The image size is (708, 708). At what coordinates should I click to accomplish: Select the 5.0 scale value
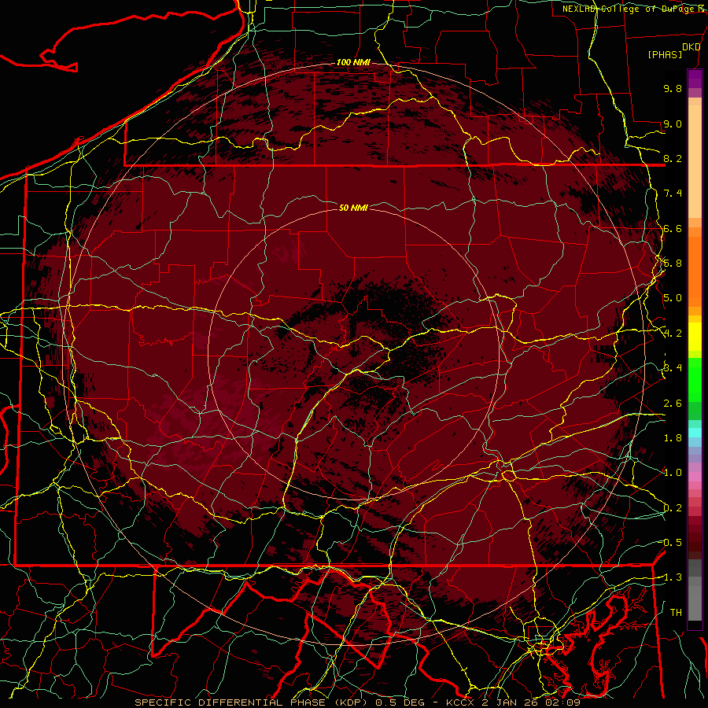point(673,298)
